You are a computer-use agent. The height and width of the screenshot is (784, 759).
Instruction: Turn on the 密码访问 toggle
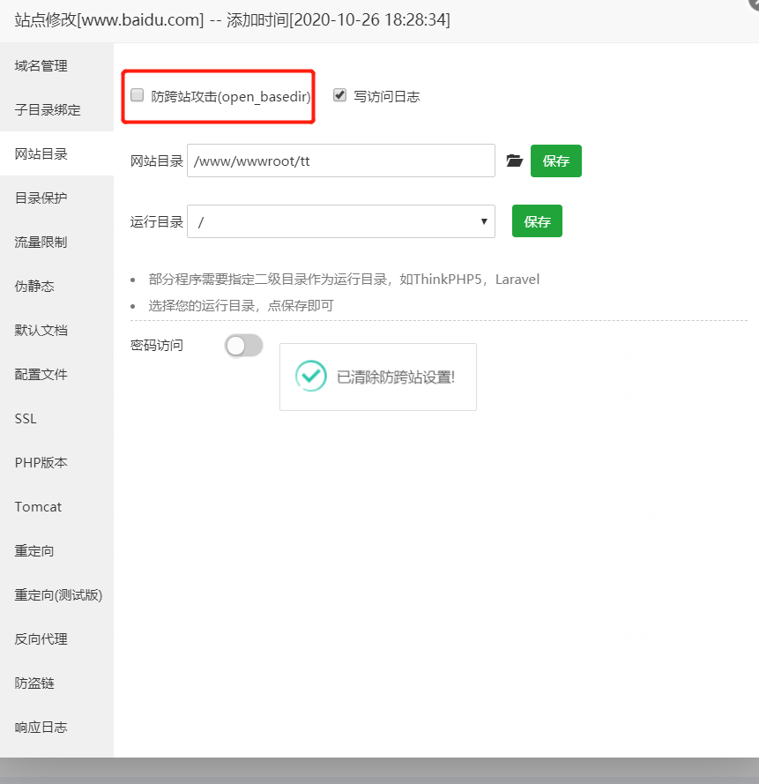(x=243, y=346)
